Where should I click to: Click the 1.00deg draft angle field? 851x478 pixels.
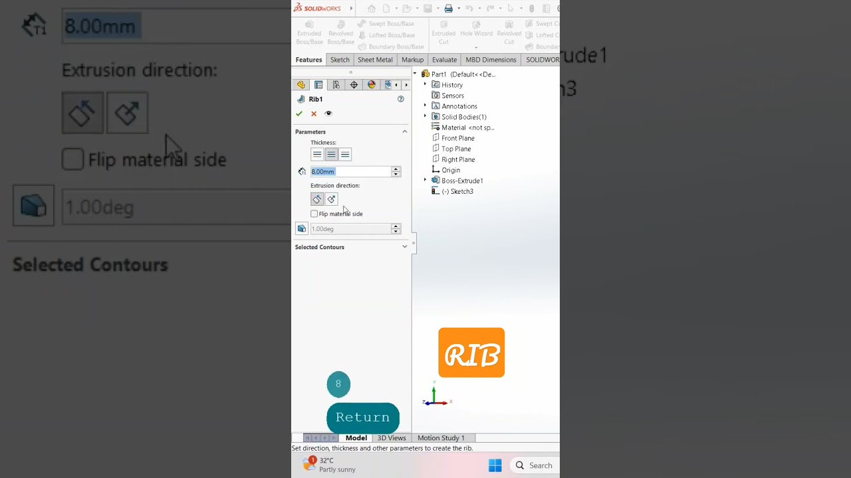(x=350, y=229)
